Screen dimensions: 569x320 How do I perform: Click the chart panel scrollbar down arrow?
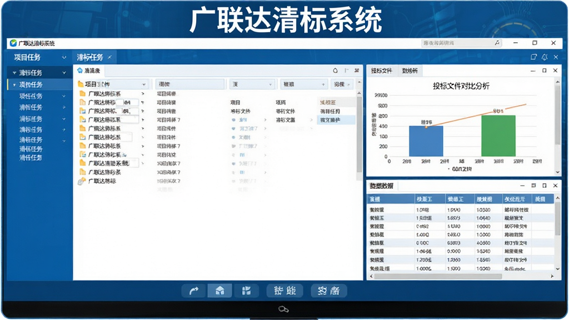(558, 172)
